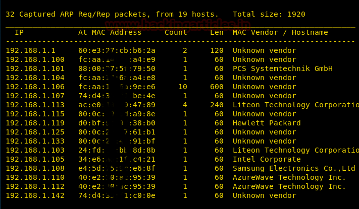The image size is (359, 209).
Task: Click the captured ARP packets summary line
Action: tap(112, 15)
